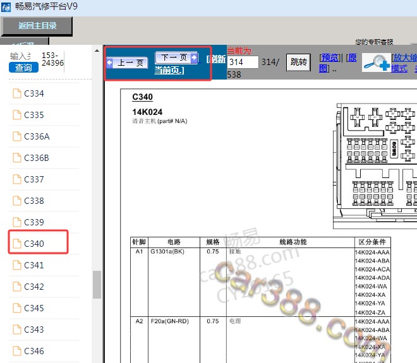417x363 pixels.
Task: Click the document icon beside C340
Action: click(17, 244)
